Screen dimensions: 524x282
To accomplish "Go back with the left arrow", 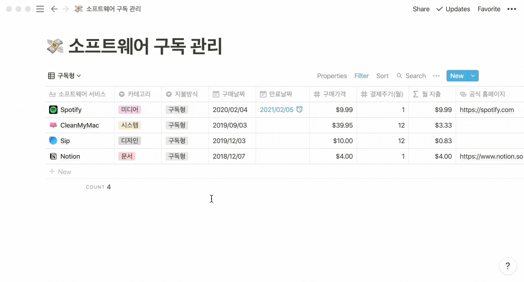I will point(54,9).
